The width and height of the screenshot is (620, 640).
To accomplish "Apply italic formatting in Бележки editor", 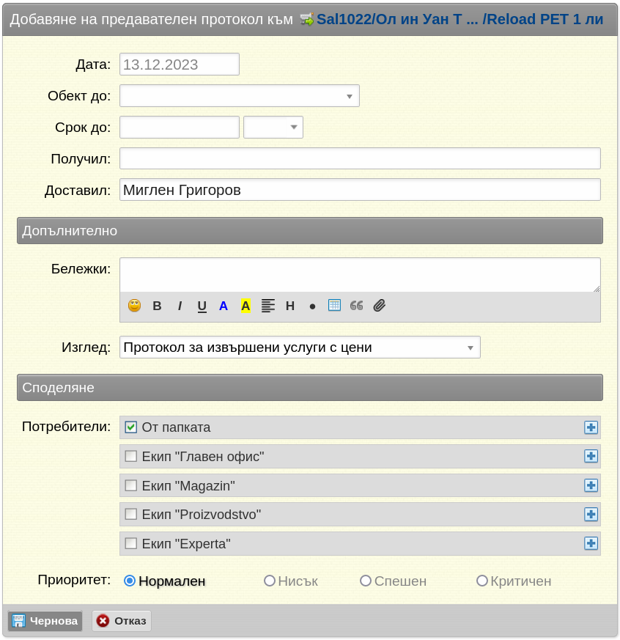I will [180, 306].
